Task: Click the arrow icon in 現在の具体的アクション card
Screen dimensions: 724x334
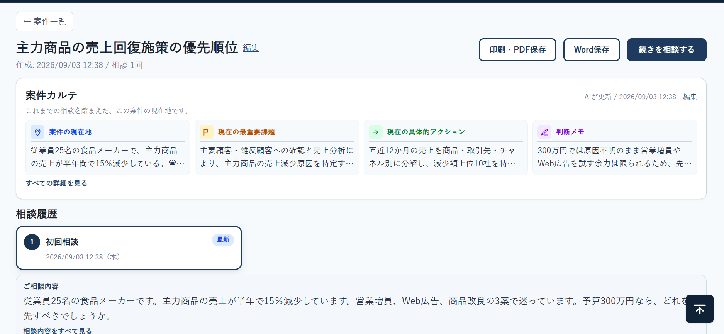Action: (375, 132)
